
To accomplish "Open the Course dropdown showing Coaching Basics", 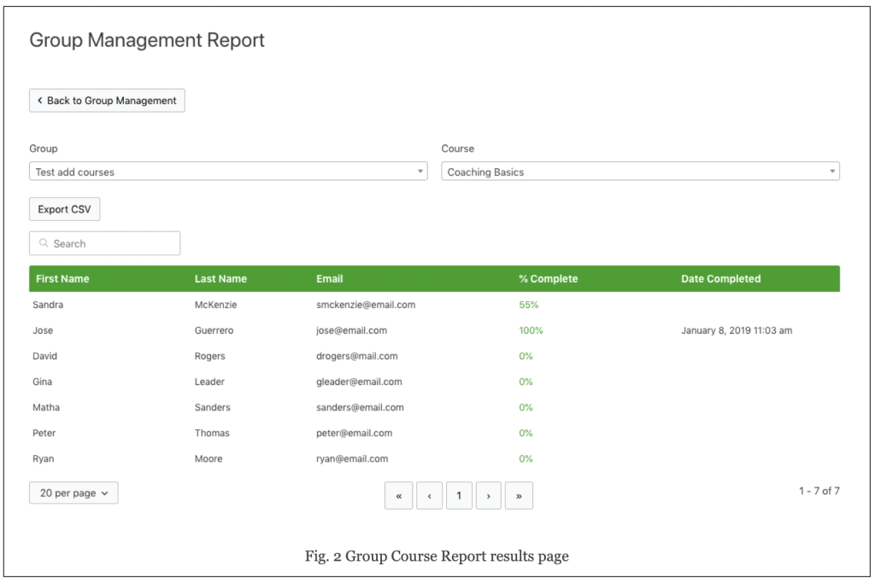I will tap(640, 172).
